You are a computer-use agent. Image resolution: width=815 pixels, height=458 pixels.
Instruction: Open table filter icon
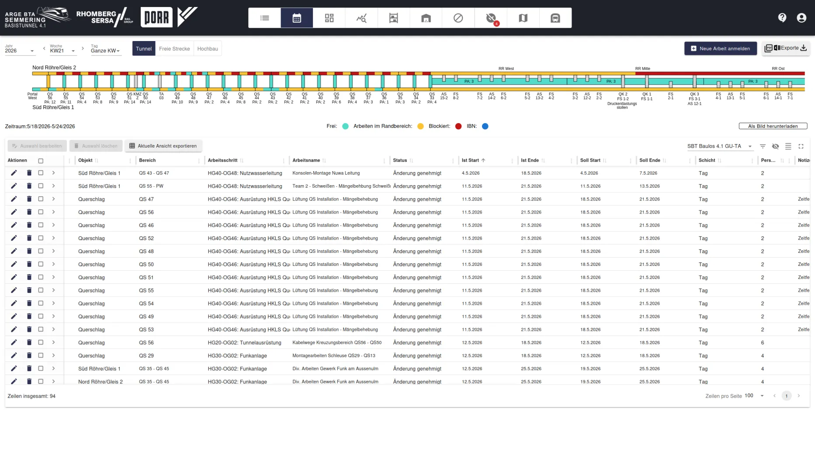(x=763, y=146)
